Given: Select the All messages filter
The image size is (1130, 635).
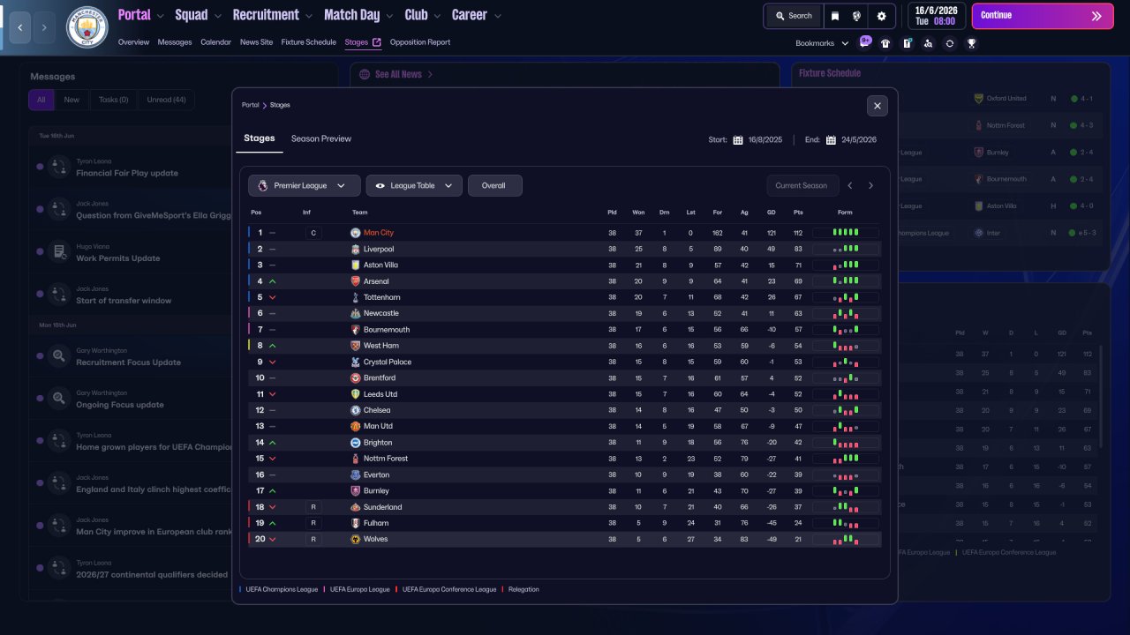Looking at the screenshot, I should [41, 100].
